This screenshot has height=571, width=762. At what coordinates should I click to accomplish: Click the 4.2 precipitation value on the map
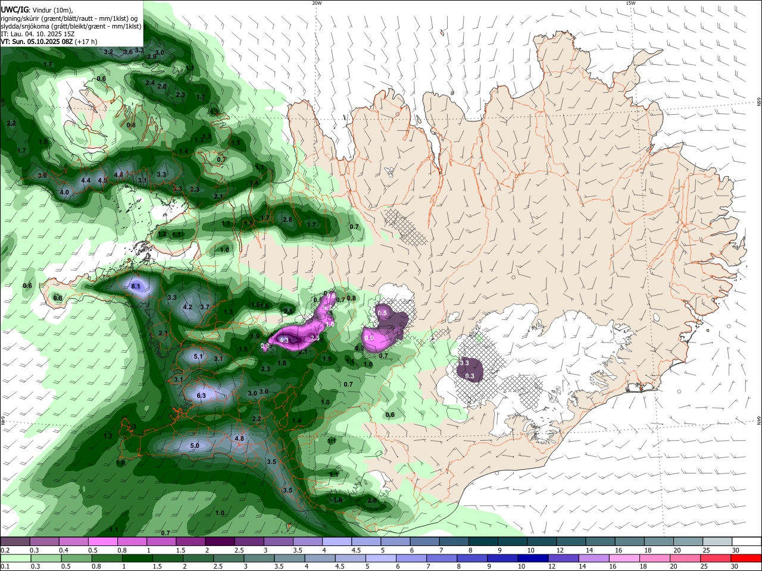[188, 308]
